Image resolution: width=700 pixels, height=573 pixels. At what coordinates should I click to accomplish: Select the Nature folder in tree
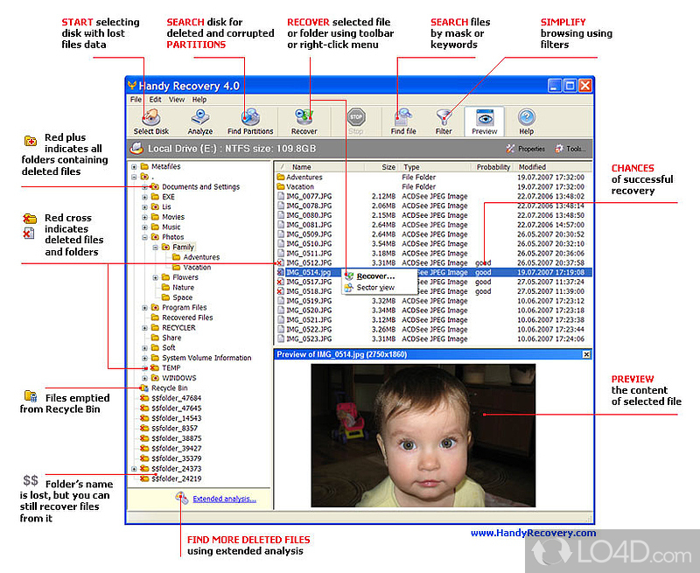[x=183, y=288]
